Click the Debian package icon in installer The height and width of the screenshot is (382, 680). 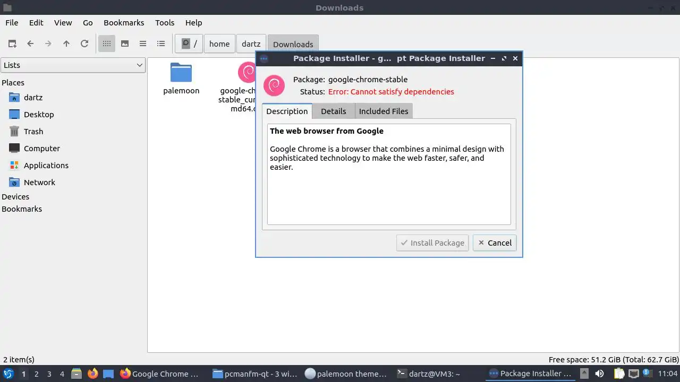click(x=274, y=85)
